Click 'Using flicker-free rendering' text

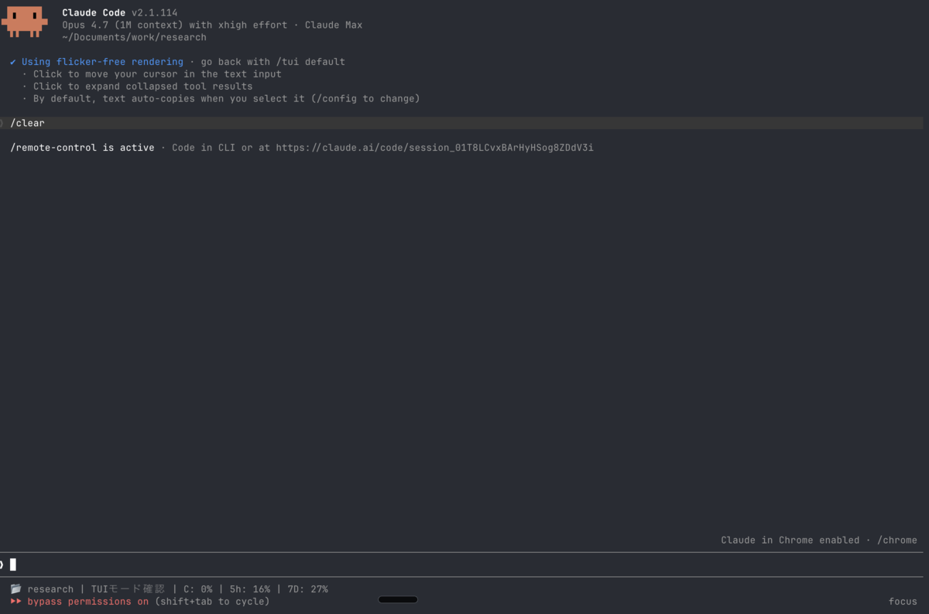[102, 62]
